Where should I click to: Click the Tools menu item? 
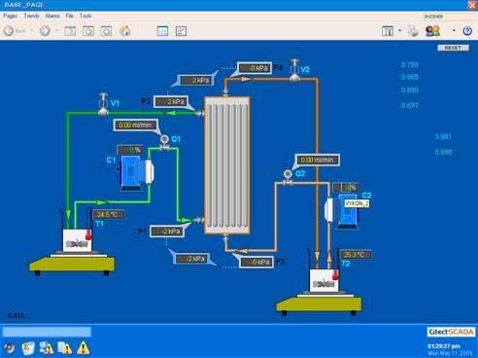[85, 16]
